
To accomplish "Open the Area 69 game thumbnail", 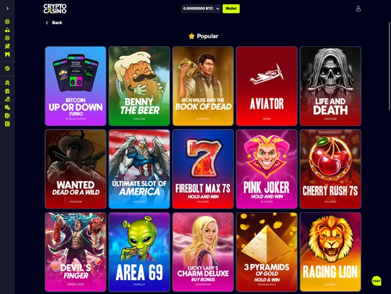I will click(x=139, y=252).
